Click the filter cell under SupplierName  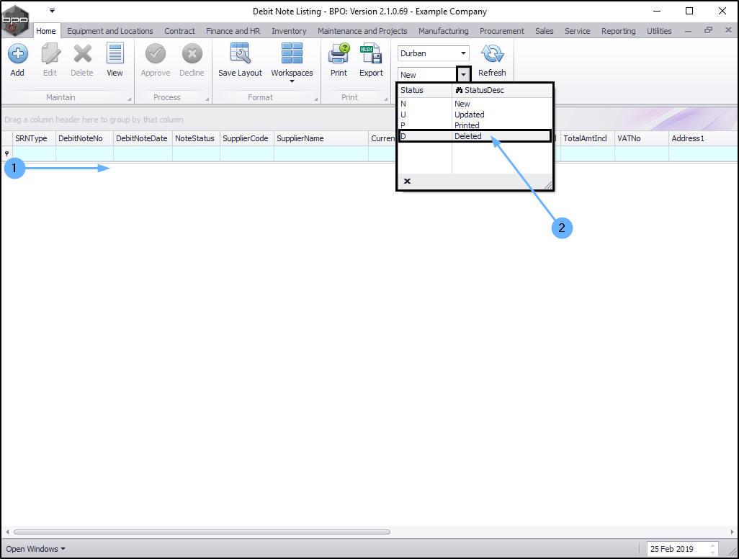321,153
